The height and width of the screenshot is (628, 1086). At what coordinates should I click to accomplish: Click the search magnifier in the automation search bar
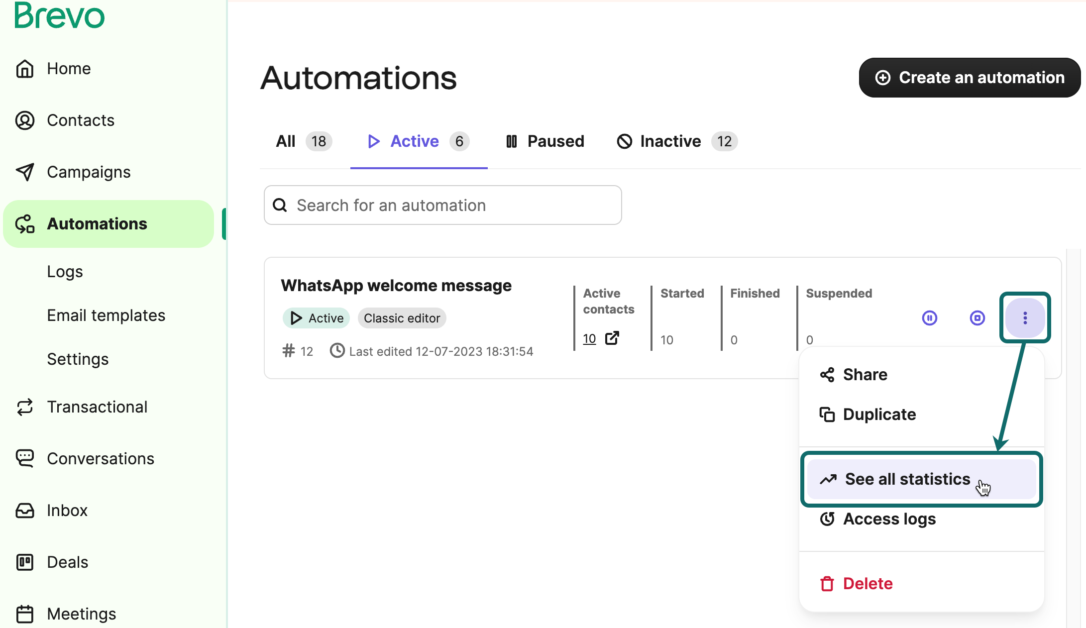(280, 205)
